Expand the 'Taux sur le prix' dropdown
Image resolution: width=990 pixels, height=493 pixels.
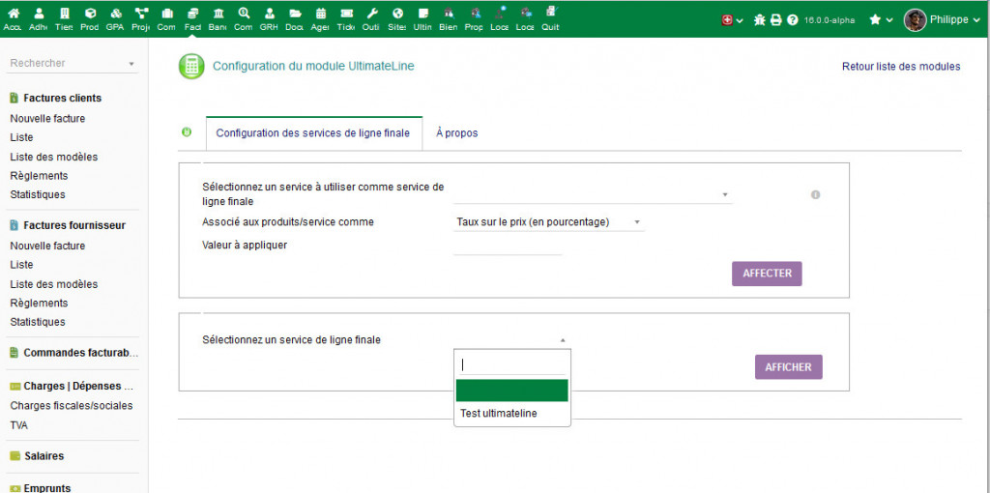click(x=548, y=222)
